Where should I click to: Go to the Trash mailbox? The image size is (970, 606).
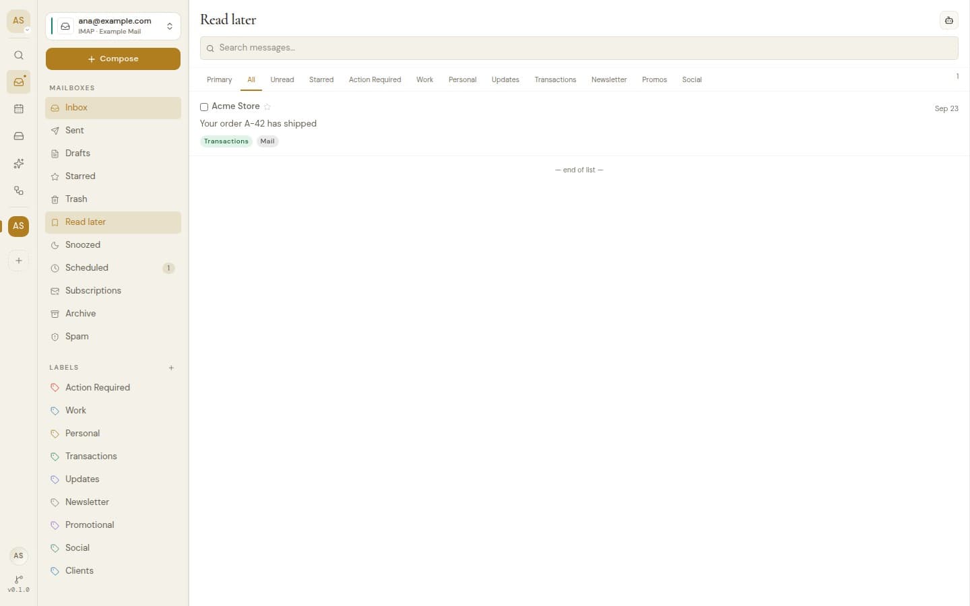(113, 199)
